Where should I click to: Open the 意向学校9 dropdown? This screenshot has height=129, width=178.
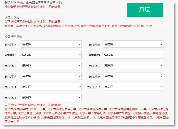[51, 87]
